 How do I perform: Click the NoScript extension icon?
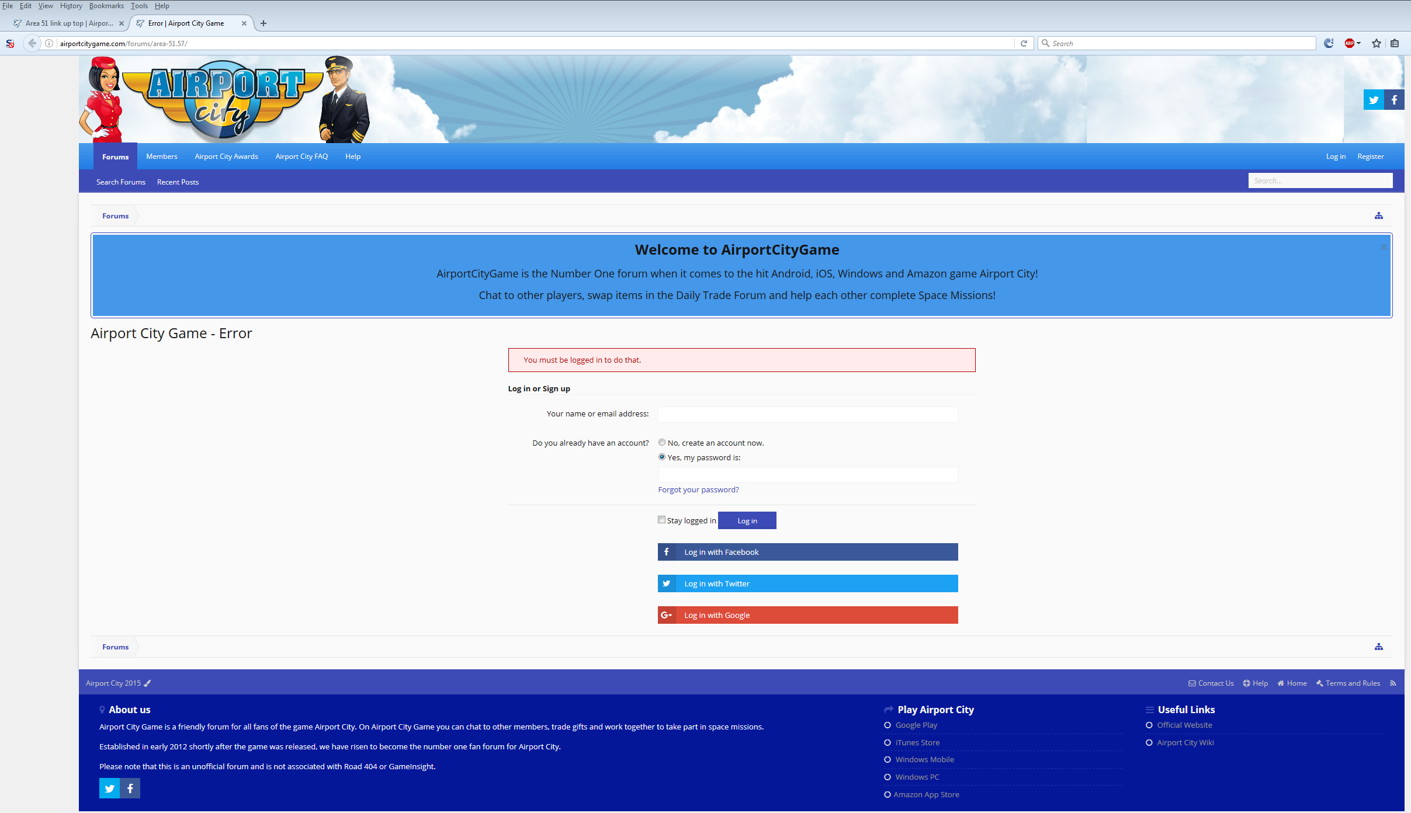pyautogui.click(x=10, y=43)
